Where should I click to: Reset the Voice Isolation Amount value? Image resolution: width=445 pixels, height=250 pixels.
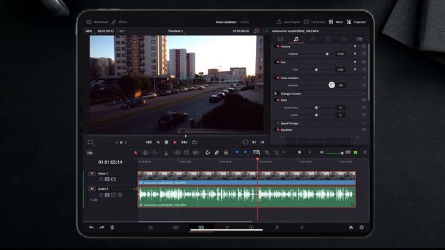pyautogui.click(x=364, y=85)
